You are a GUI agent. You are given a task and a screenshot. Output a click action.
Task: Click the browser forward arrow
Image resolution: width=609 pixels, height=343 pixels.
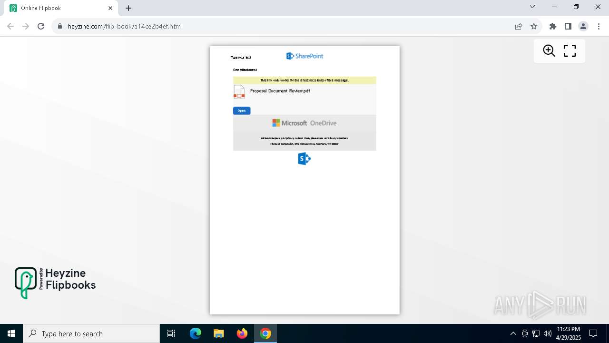26,26
